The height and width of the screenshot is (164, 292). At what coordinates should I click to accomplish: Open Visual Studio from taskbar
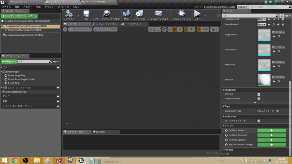[x=59, y=160]
